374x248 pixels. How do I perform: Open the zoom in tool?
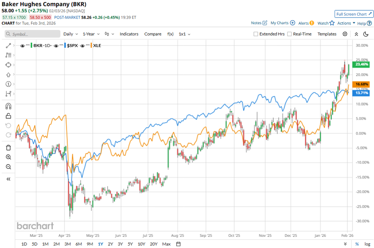coord(9,156)
